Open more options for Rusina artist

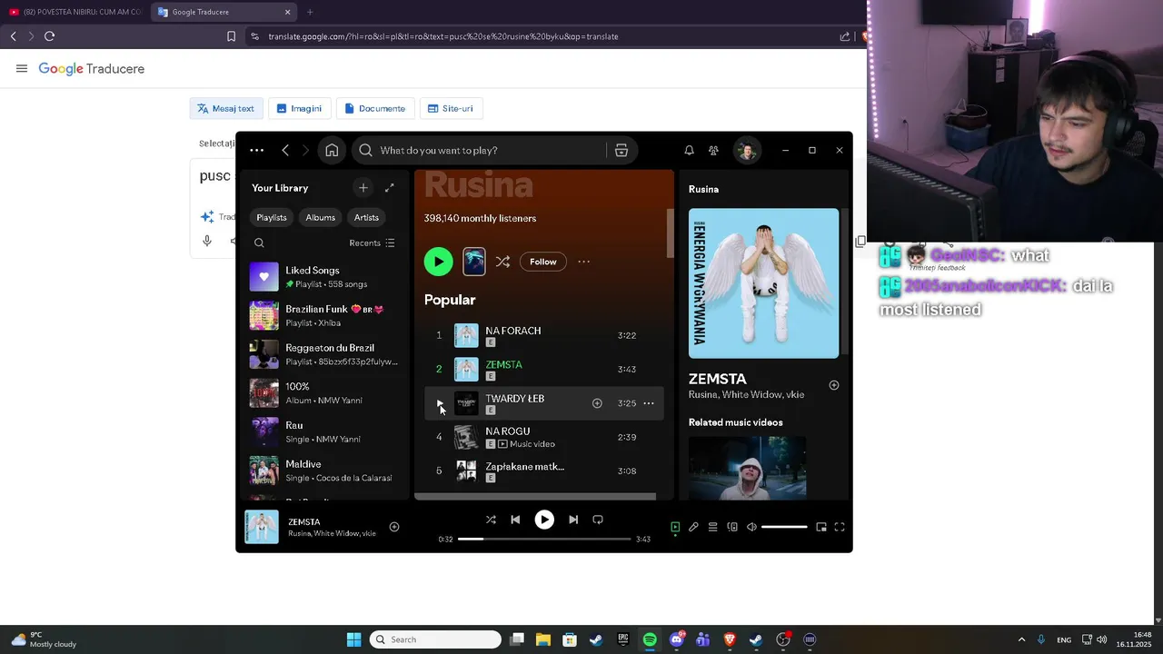click(x=584, y=262)
